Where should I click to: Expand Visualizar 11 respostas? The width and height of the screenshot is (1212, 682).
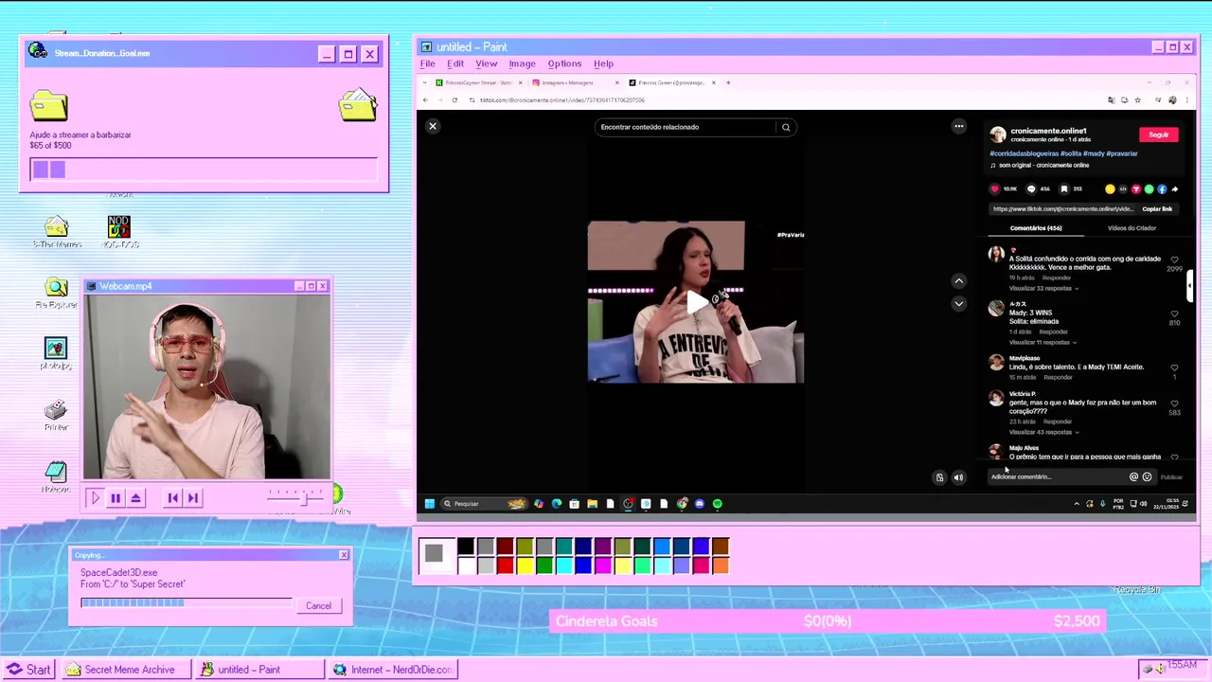point(1042,342)
